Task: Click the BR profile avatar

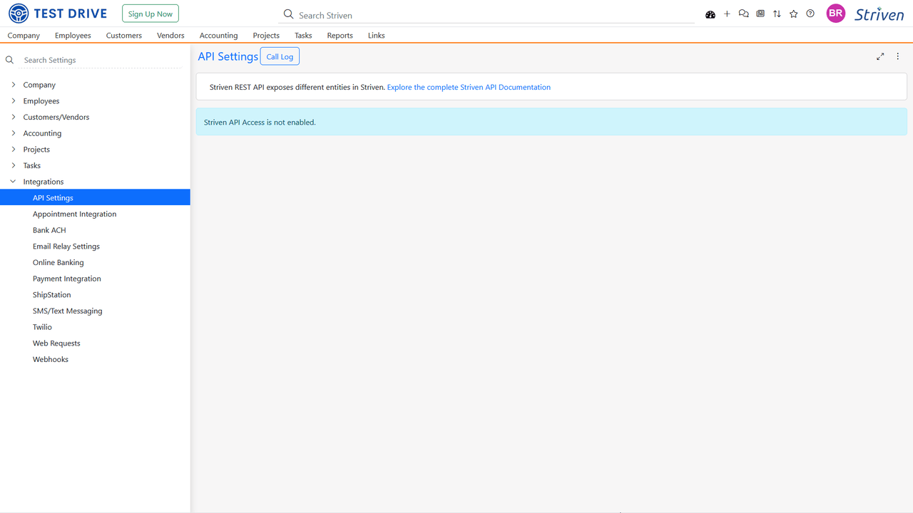Action: (835, 13)
